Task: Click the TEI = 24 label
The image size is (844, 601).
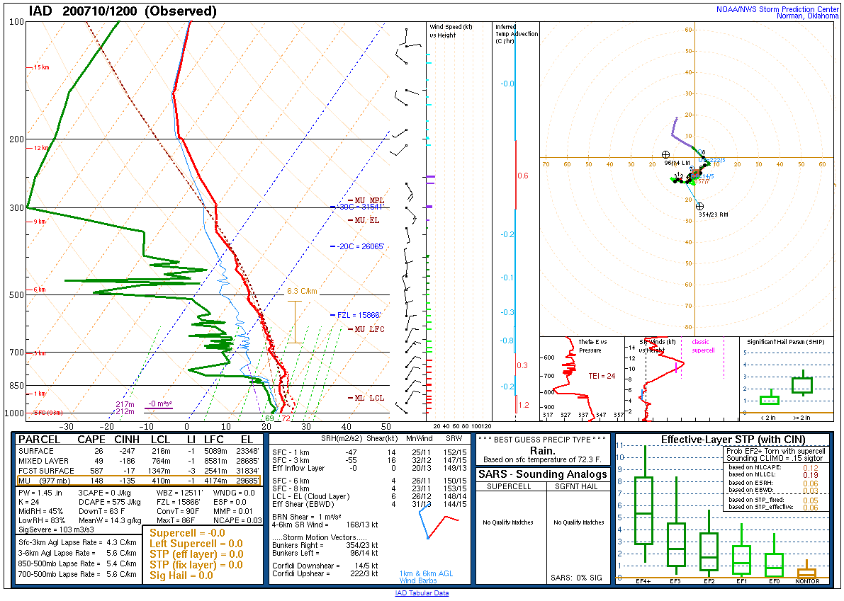Action: [602, 376]
